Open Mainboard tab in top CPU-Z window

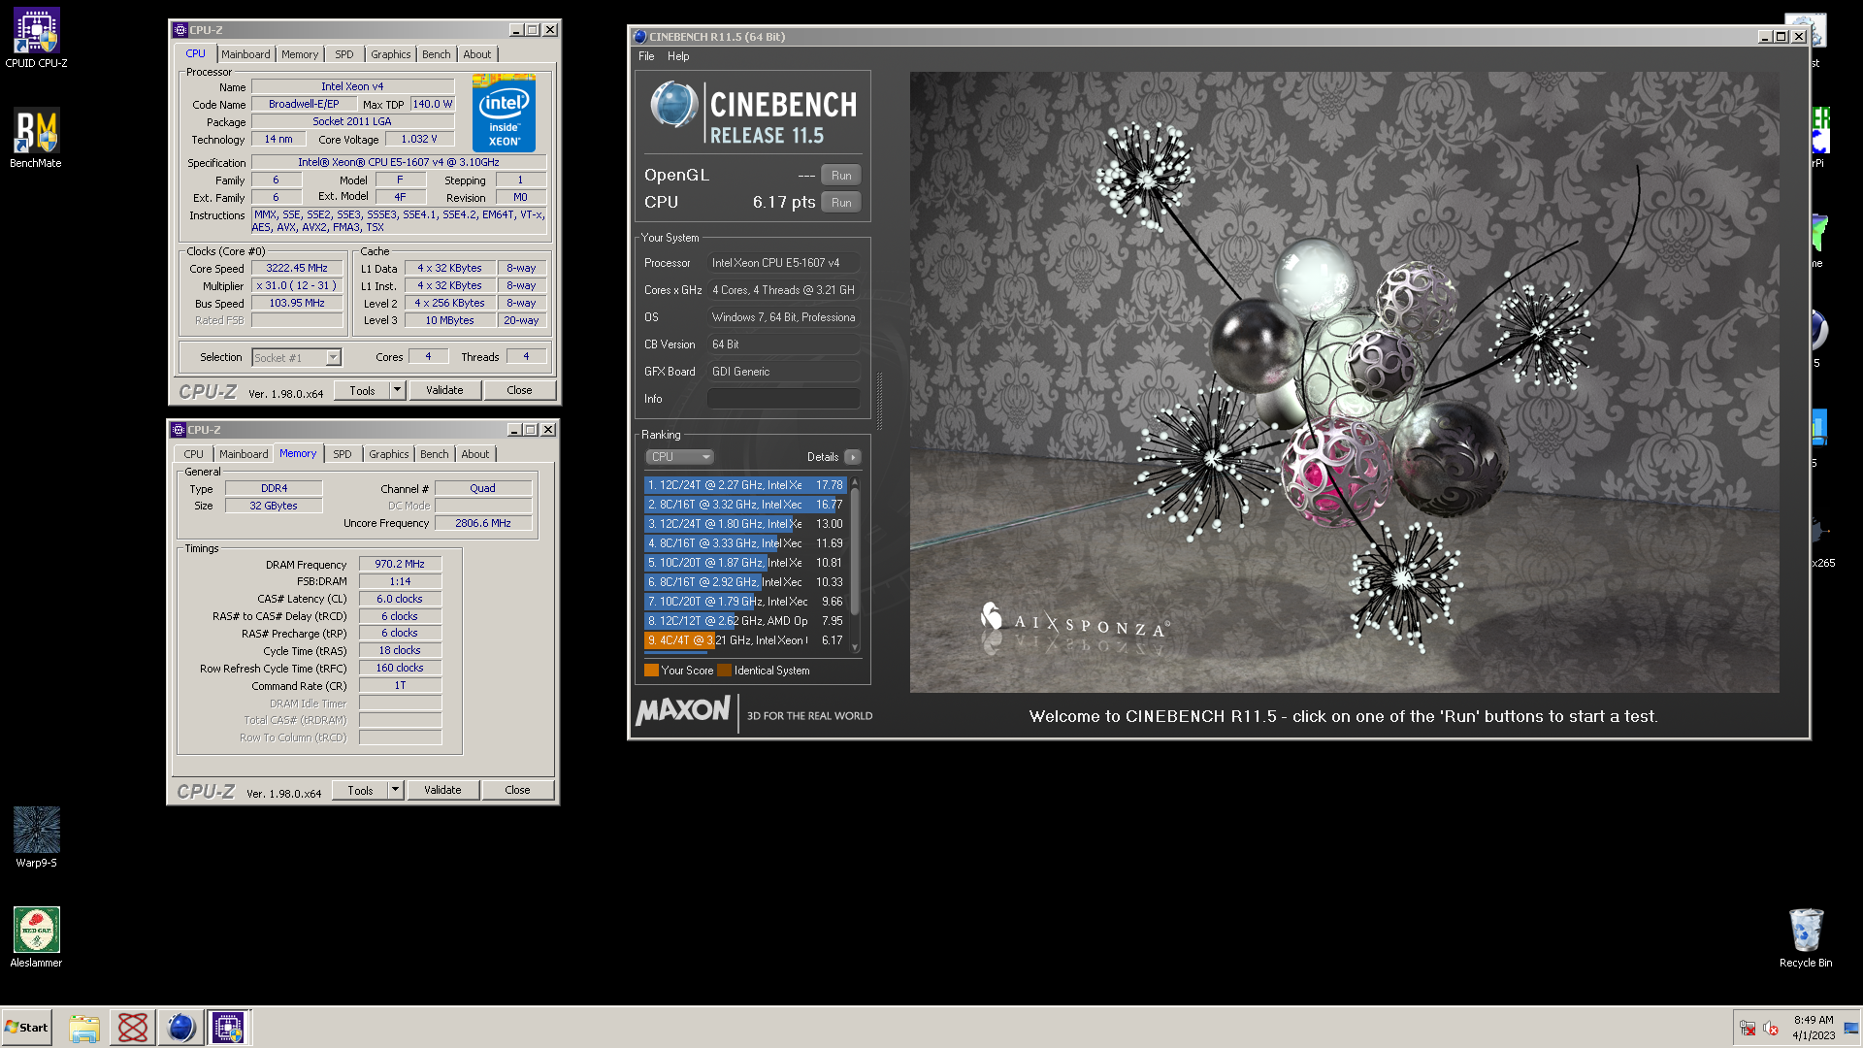(x=245, y=54)
